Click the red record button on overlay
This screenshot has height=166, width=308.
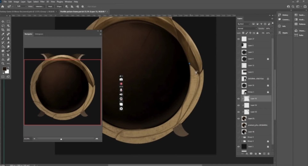(x=121, y=84)
